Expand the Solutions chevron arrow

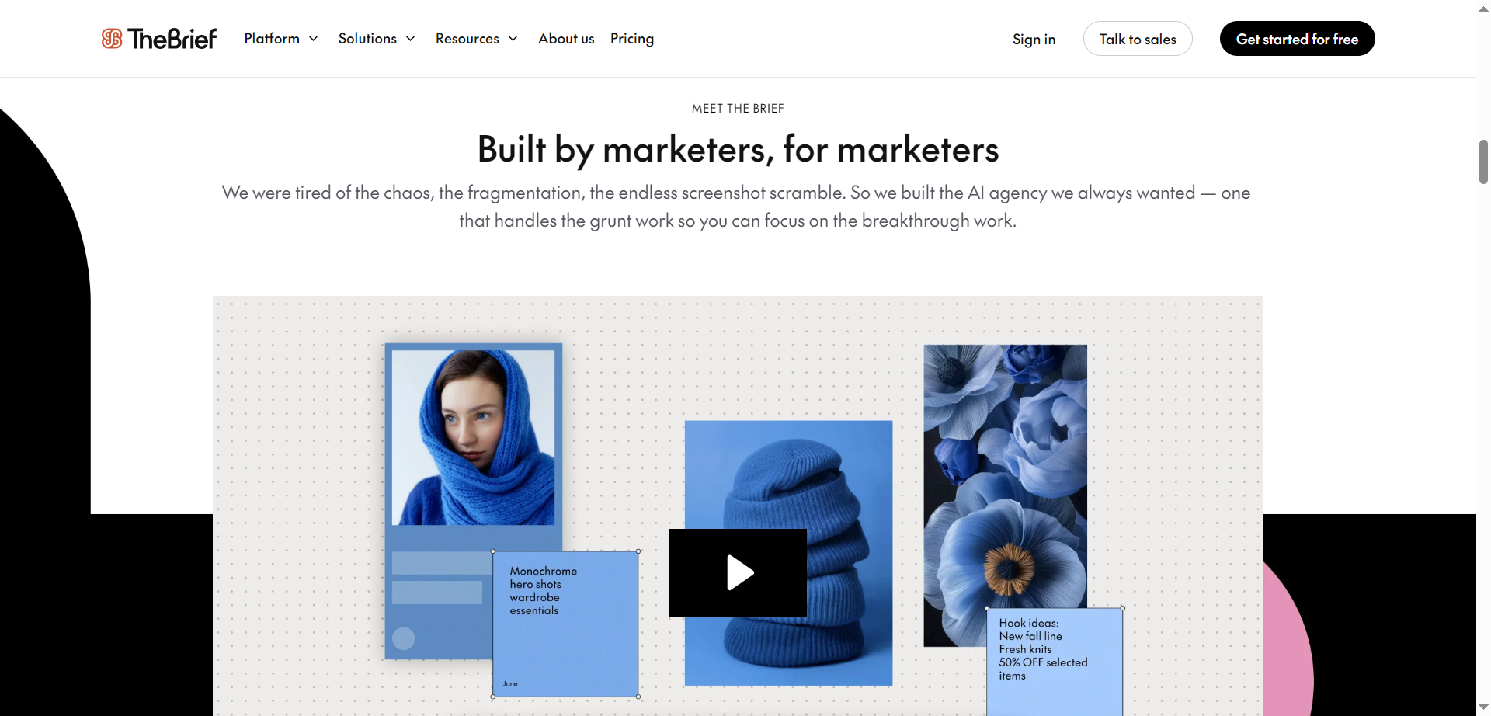pyautogui.click(x=411, y=39)
